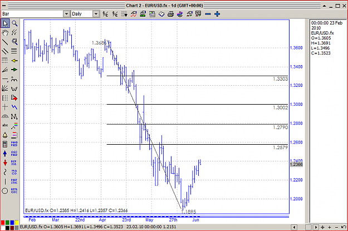Zoom in with the blue plus button
Screen dimensions: 348x231
pyautogui.click(x=217, y=14)
